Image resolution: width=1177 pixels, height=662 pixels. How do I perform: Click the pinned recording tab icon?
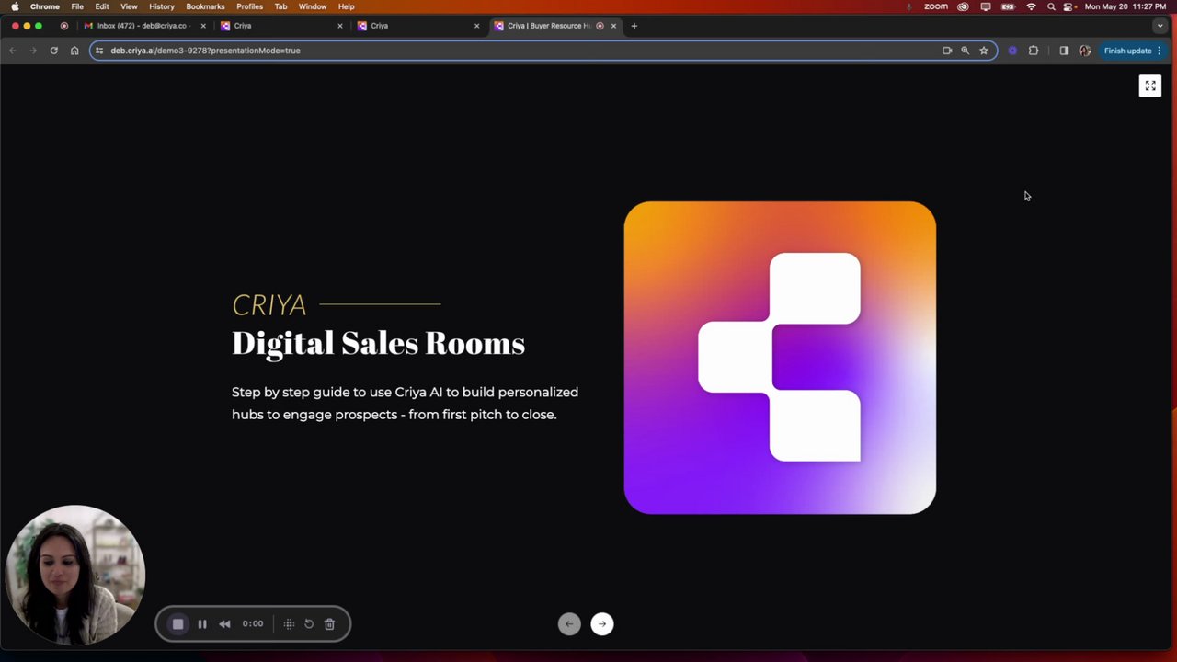[x=63, y=26]
